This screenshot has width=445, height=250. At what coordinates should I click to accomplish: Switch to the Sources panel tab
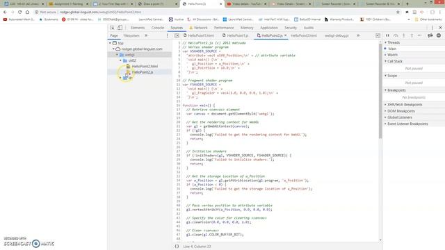tap(177, 28)
